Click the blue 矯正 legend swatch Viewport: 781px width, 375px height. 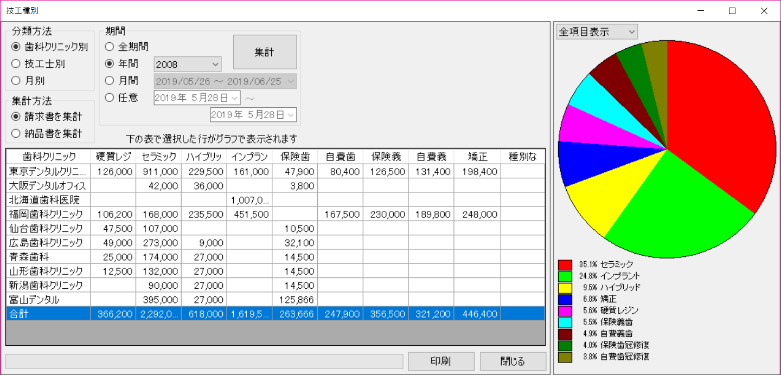565,299
